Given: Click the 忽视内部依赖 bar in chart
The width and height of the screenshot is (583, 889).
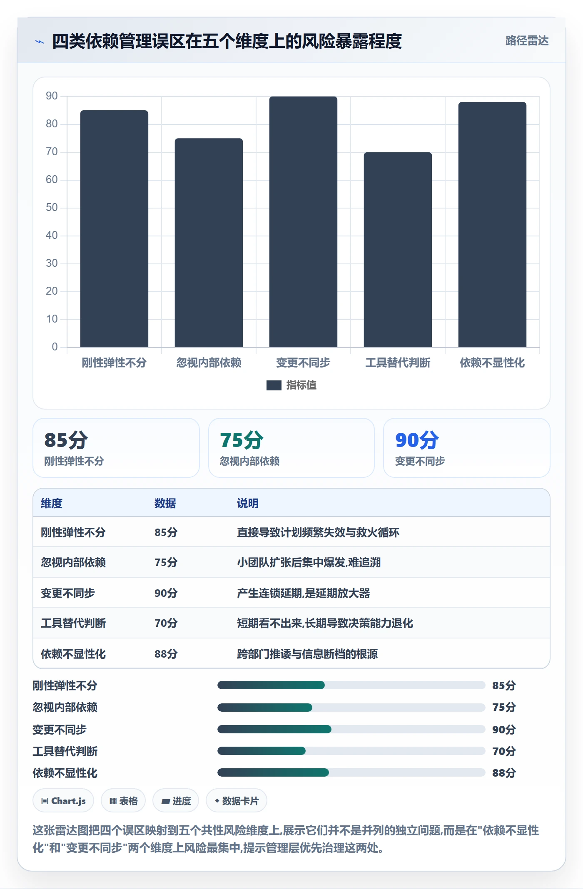Looking at the screenshot, I should point(209,243).
